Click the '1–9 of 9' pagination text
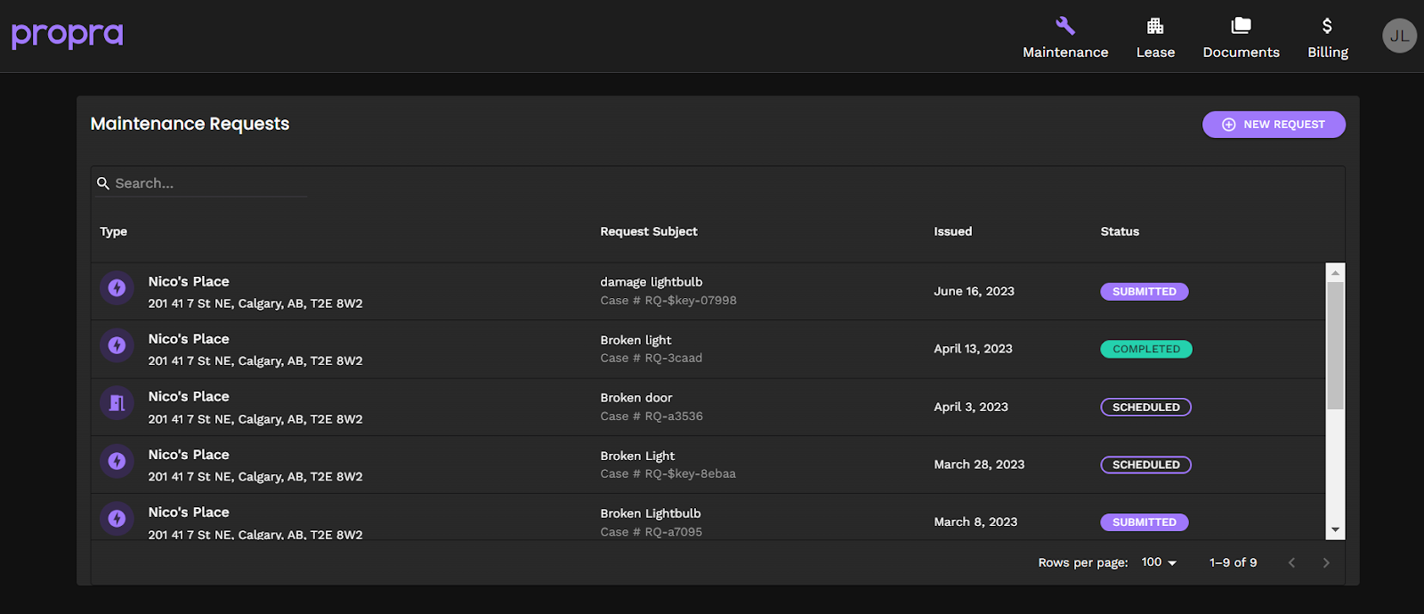This screenshot has height=614, width=1424. (1233, 562)
